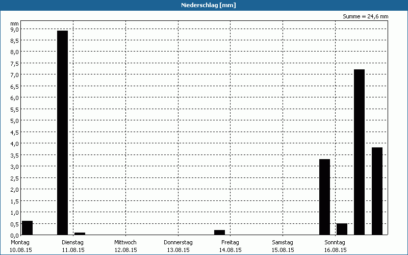The height and width of the screenshot is (255, 408).
Task: Click the date 14.08.15
Action: [231, 250]
